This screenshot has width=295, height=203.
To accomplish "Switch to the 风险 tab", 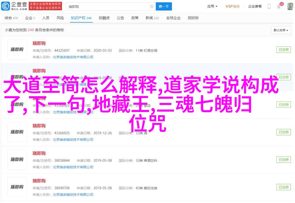I will [x=60, y=18].
